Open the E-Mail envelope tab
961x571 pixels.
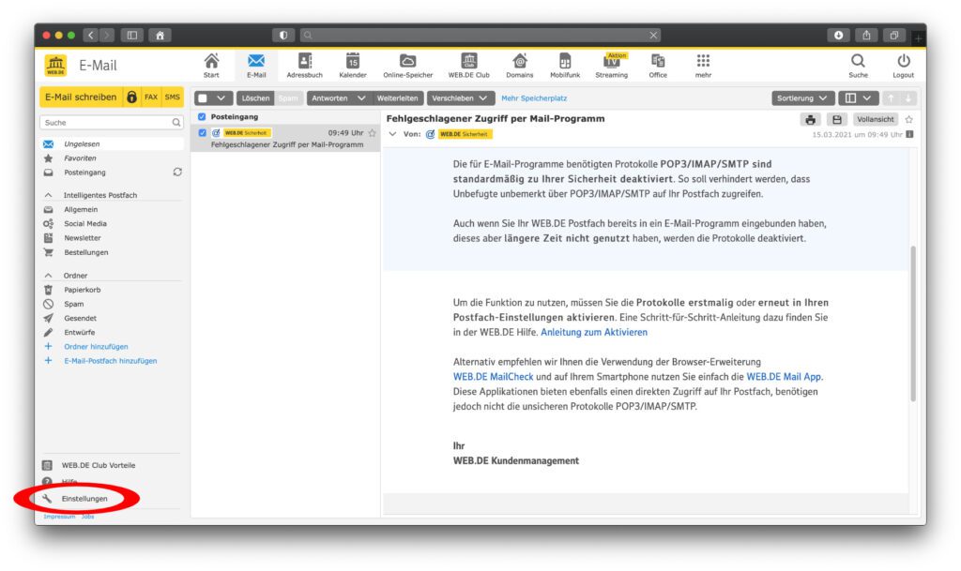coord(256,65)
